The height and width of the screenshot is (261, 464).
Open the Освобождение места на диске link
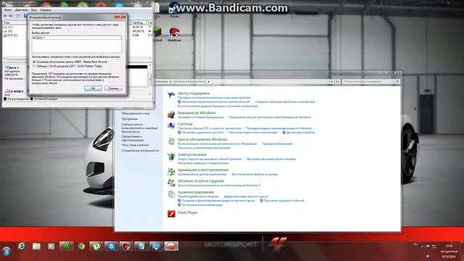198,196
